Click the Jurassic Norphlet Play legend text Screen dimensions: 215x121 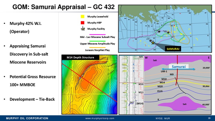click(97, 50)
